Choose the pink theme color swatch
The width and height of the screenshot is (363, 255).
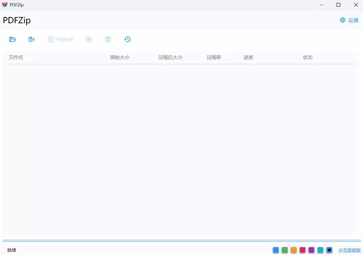click(302, 250)
